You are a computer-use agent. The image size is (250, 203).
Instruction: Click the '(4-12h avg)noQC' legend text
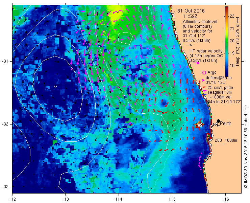click(206, 56)
